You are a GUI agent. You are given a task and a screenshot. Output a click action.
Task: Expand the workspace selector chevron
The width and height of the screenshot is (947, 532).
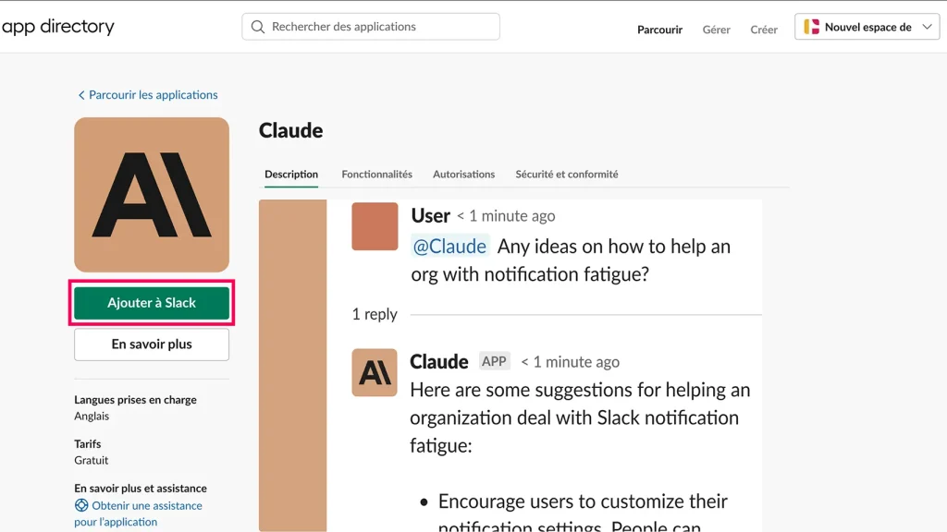pos(928,26)
